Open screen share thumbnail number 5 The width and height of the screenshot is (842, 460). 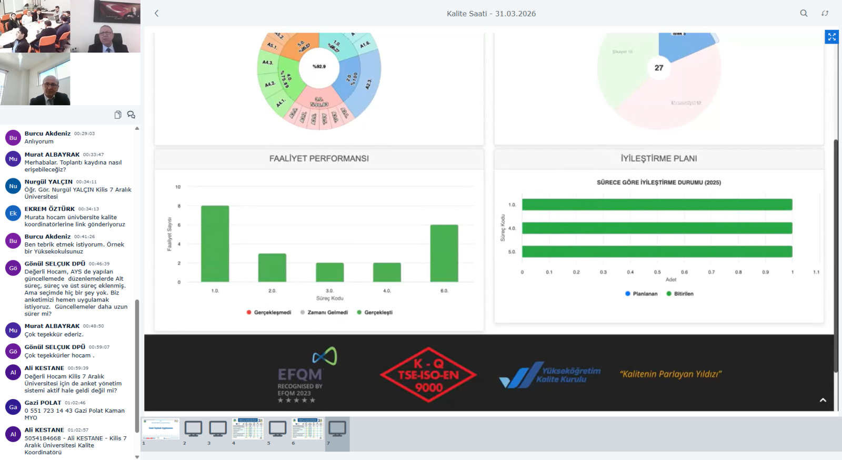277,429
